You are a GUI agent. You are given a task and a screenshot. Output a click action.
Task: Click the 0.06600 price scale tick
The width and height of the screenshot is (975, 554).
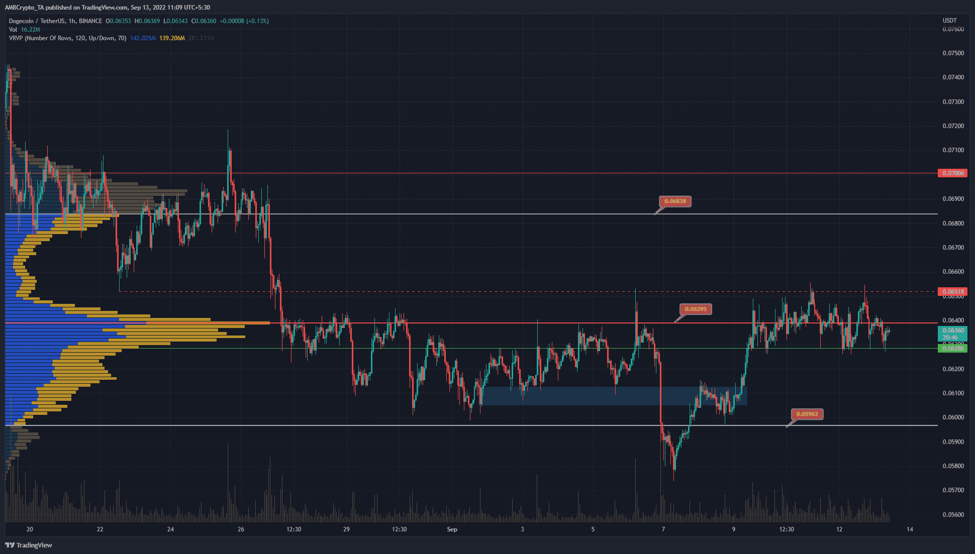point(953,272)
